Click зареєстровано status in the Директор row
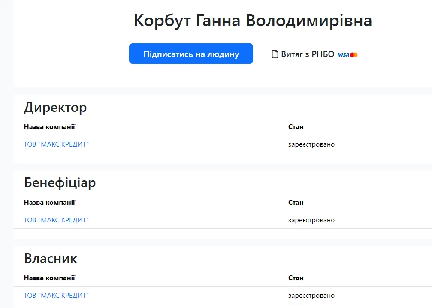 tap(311, 144)
